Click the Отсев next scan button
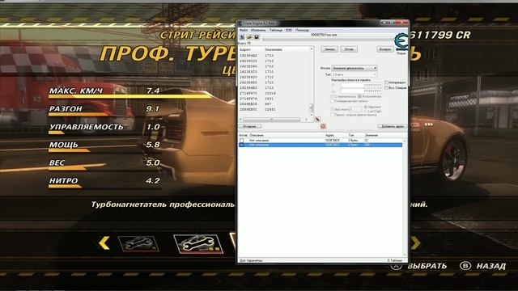Screen dimensions: 518x291 (x=349, y=49)
